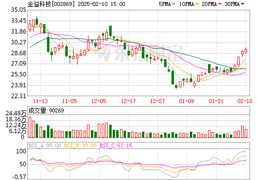Screen dimensions: 257x180
Task: Click the 35.05 price axis label
Action: pyautogui.click(x=18, y=10)
